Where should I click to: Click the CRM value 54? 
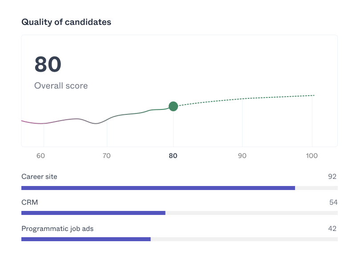pos(333,202)
